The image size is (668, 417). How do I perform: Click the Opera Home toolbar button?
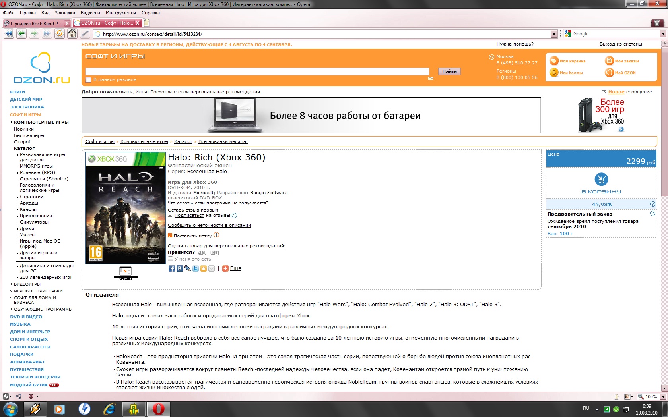click(x=72, y=34)
